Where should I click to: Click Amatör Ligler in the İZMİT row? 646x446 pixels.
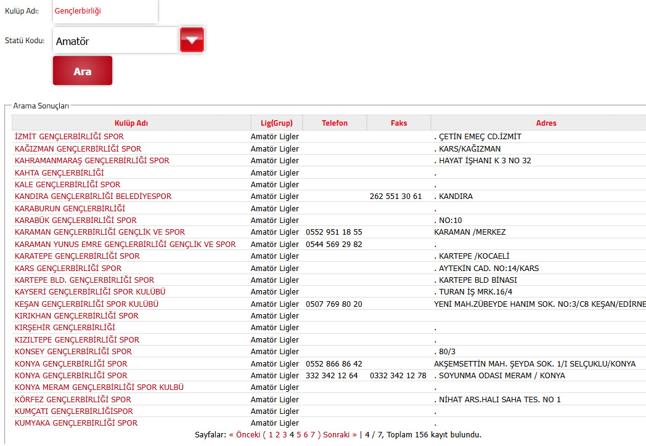pyautogui.click(x=275, y=137)
